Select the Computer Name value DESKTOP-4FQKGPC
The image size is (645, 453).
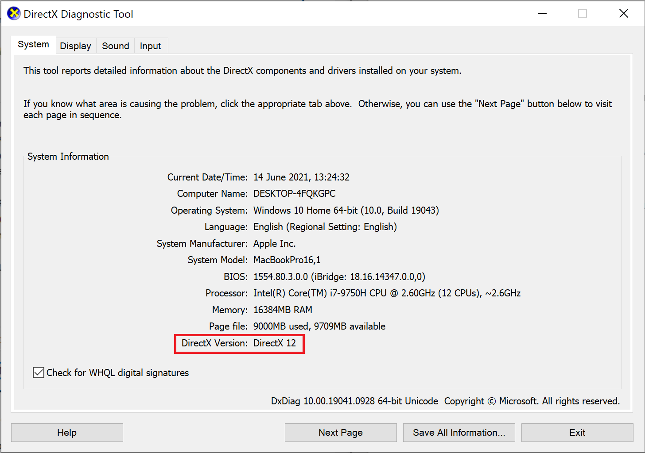294,193
